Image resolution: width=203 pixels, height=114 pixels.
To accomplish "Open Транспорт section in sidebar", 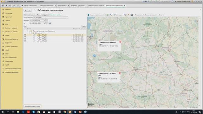I will tap(9, 17).
